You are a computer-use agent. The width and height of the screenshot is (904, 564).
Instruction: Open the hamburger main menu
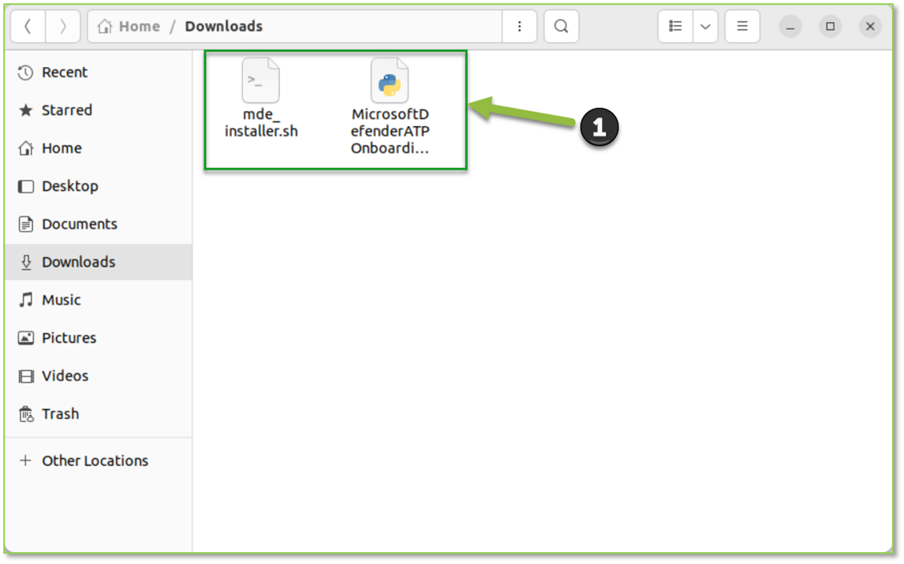click(x=742, y=26)
